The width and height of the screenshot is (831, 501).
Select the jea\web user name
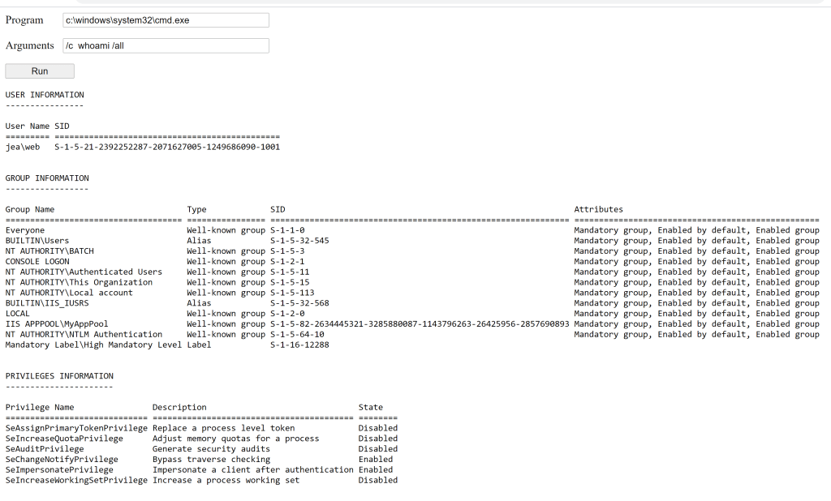click(23, 147)
